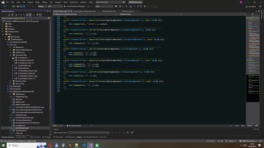
Task: Open the Global Scope dropdown
Action: click(x=150, y=14)
